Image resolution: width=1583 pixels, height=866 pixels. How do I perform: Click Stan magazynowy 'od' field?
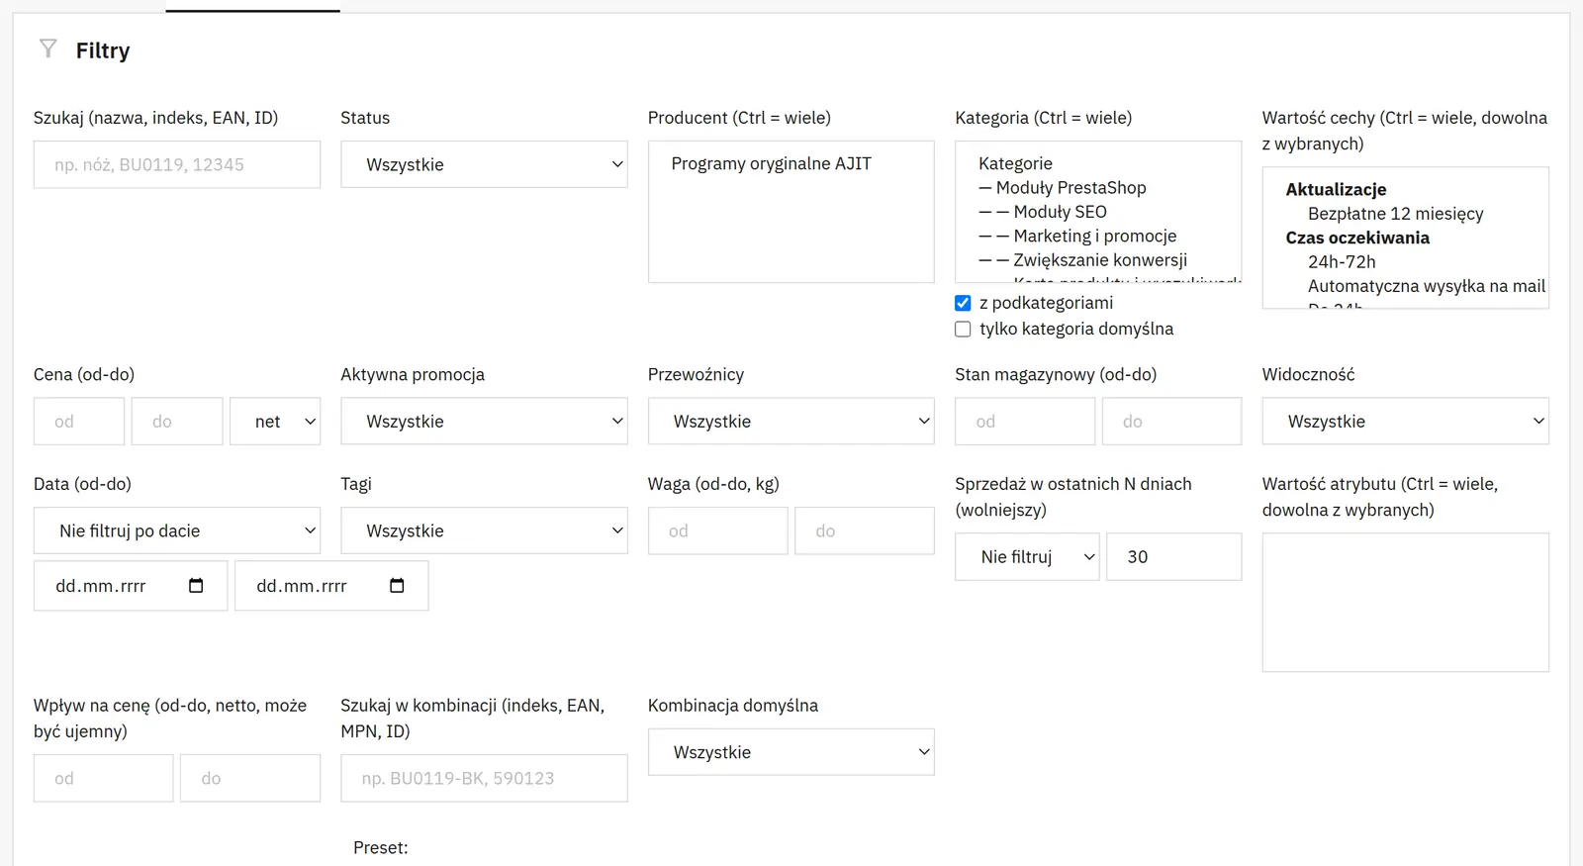tap(1025, 422)
